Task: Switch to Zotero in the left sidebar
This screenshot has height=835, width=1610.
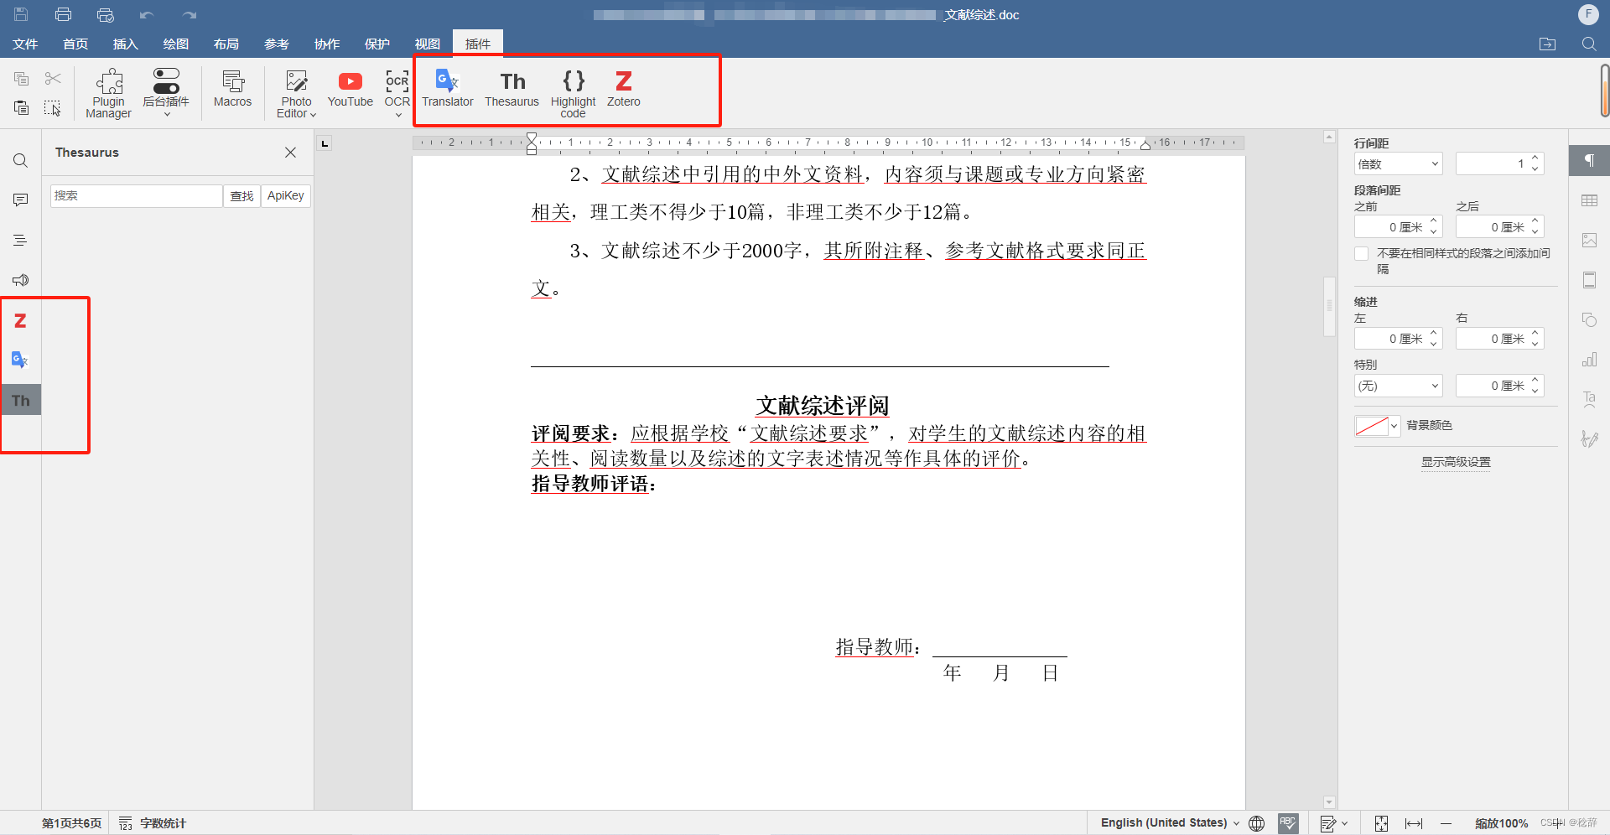Action: [21, 320]
